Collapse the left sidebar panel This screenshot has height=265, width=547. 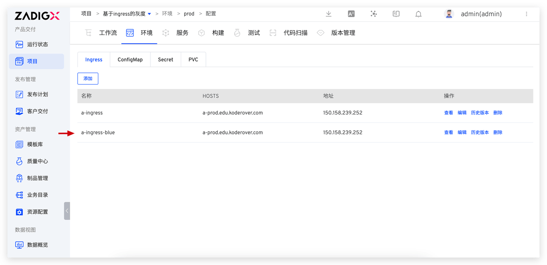click(67, 211)
